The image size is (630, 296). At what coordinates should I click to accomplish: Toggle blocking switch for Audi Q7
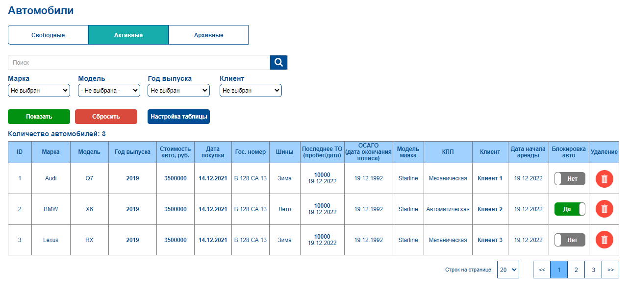[x=570, y=178]
